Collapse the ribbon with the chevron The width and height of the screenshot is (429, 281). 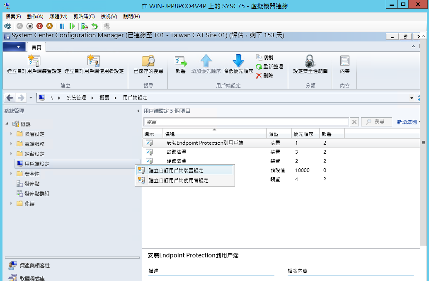click(x=413, y=46)
